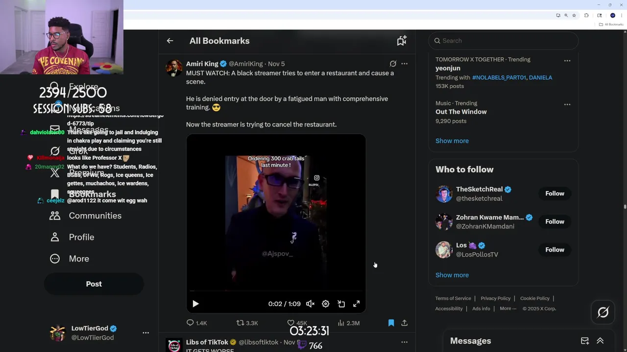Open Bookmarks in sidebar

click(x=83, y=194)
